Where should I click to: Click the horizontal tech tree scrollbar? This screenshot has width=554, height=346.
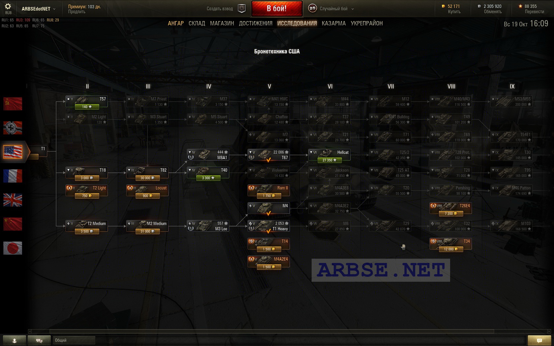[272, 331]
